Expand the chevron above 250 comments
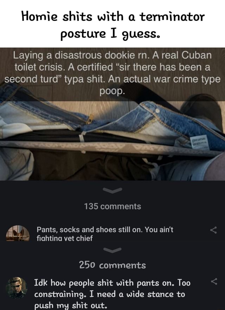 112,250
